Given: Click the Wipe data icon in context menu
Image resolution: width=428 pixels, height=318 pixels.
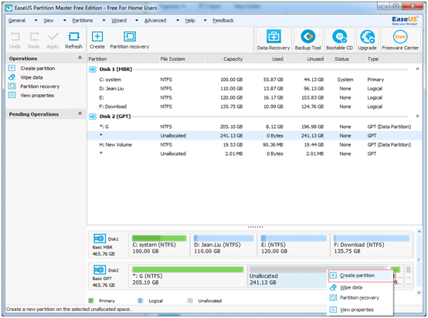Looking at the screenshot, I should 333,287.
